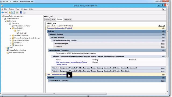The image size is (172, 97).
Task: Open Help via the question mark icon
Action: (x=21, y=13)
